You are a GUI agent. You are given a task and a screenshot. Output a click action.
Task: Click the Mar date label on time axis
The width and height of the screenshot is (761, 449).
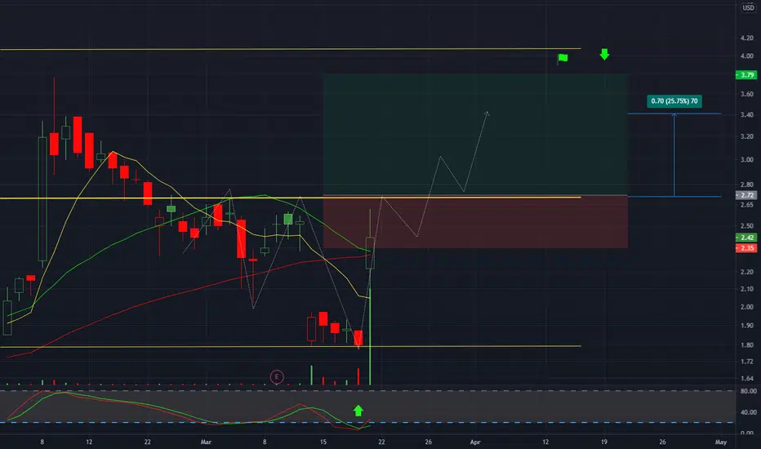[207, 442]
